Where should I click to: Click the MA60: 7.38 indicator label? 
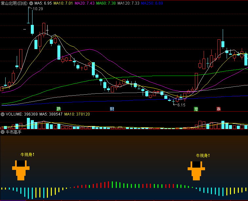tap(106, 3)
